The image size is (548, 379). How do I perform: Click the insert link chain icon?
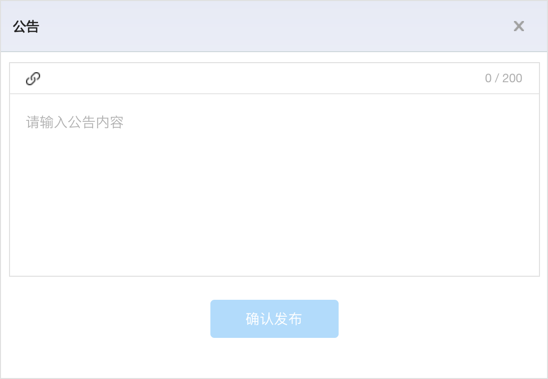[x=33, y=78]
